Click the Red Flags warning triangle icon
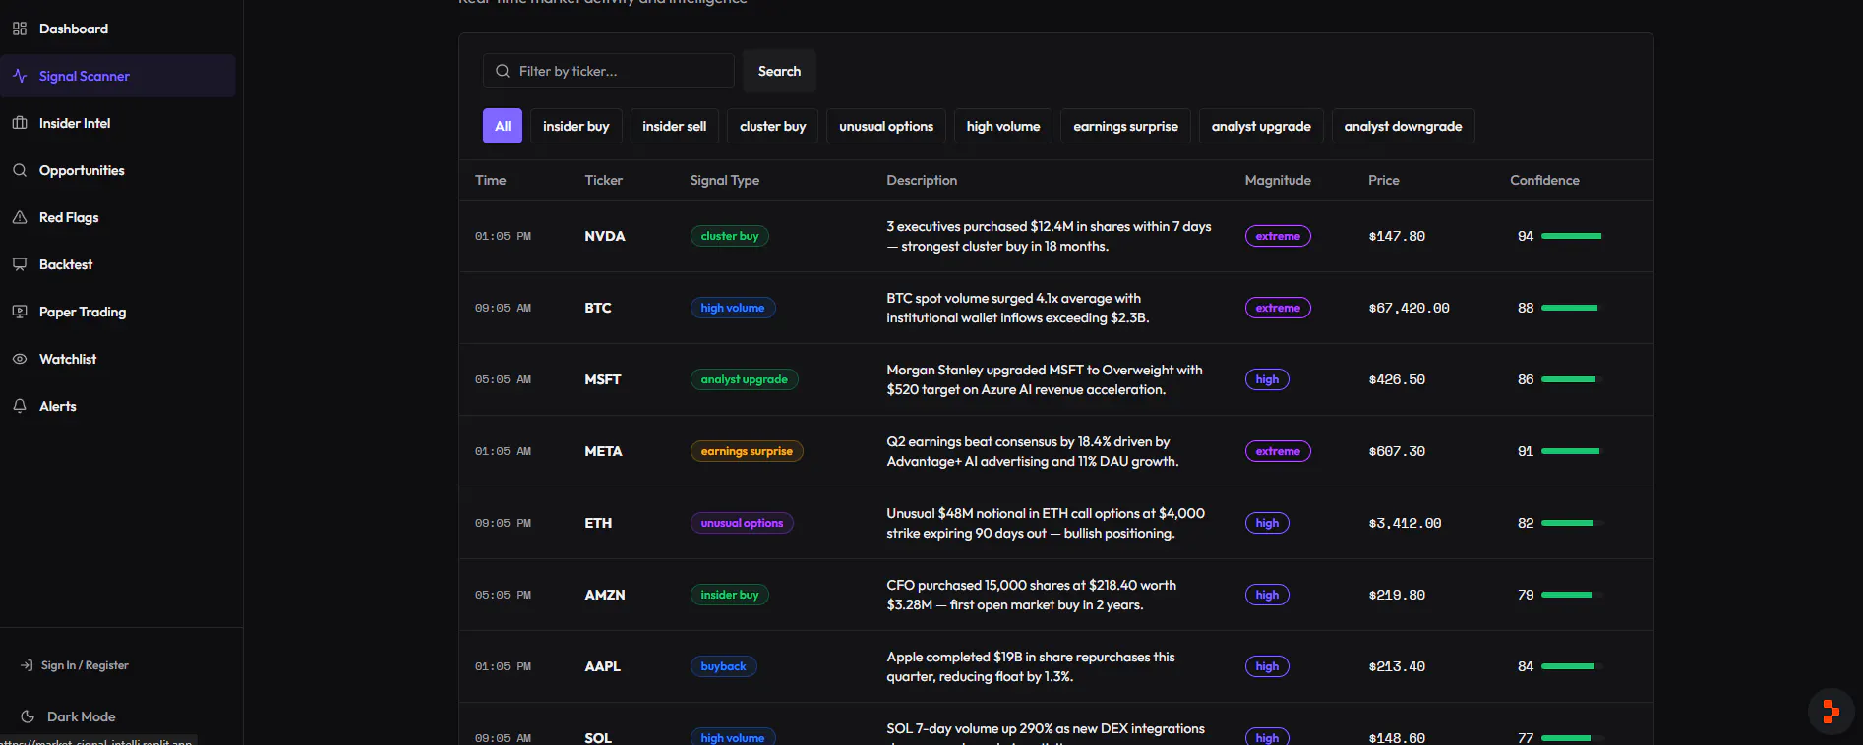Viewport: 1863px width, 745px height. 20,217
